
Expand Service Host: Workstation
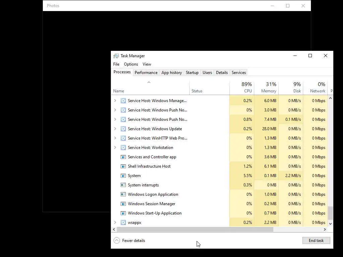115,148
